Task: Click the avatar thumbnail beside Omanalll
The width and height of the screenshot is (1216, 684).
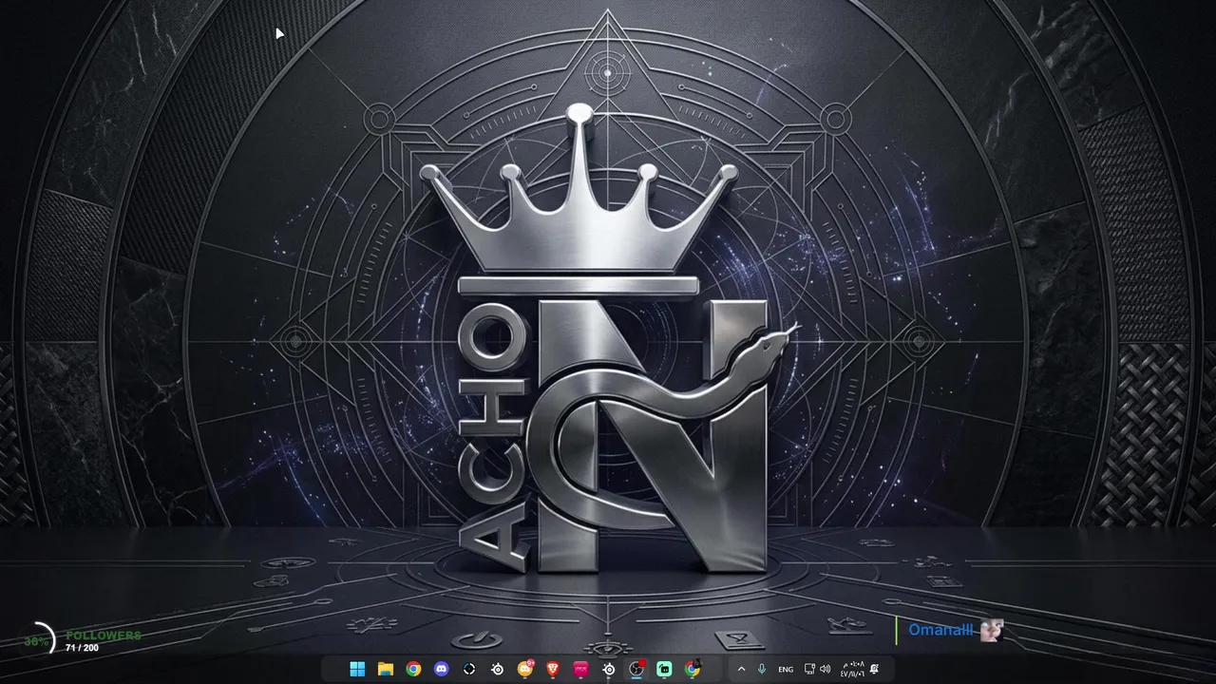Action: point(991,630)
